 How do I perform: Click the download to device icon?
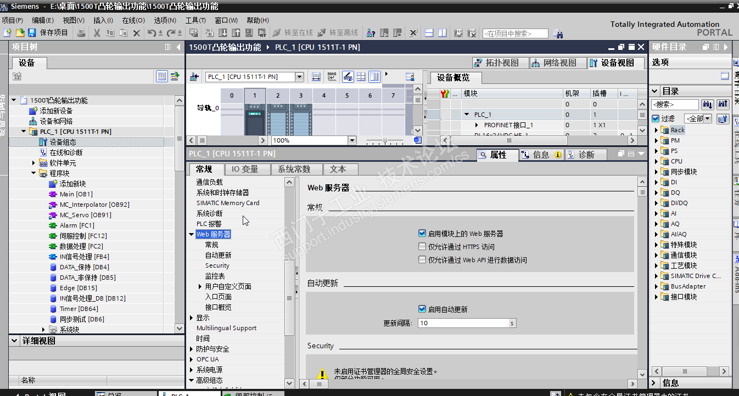tap(223, 33)
